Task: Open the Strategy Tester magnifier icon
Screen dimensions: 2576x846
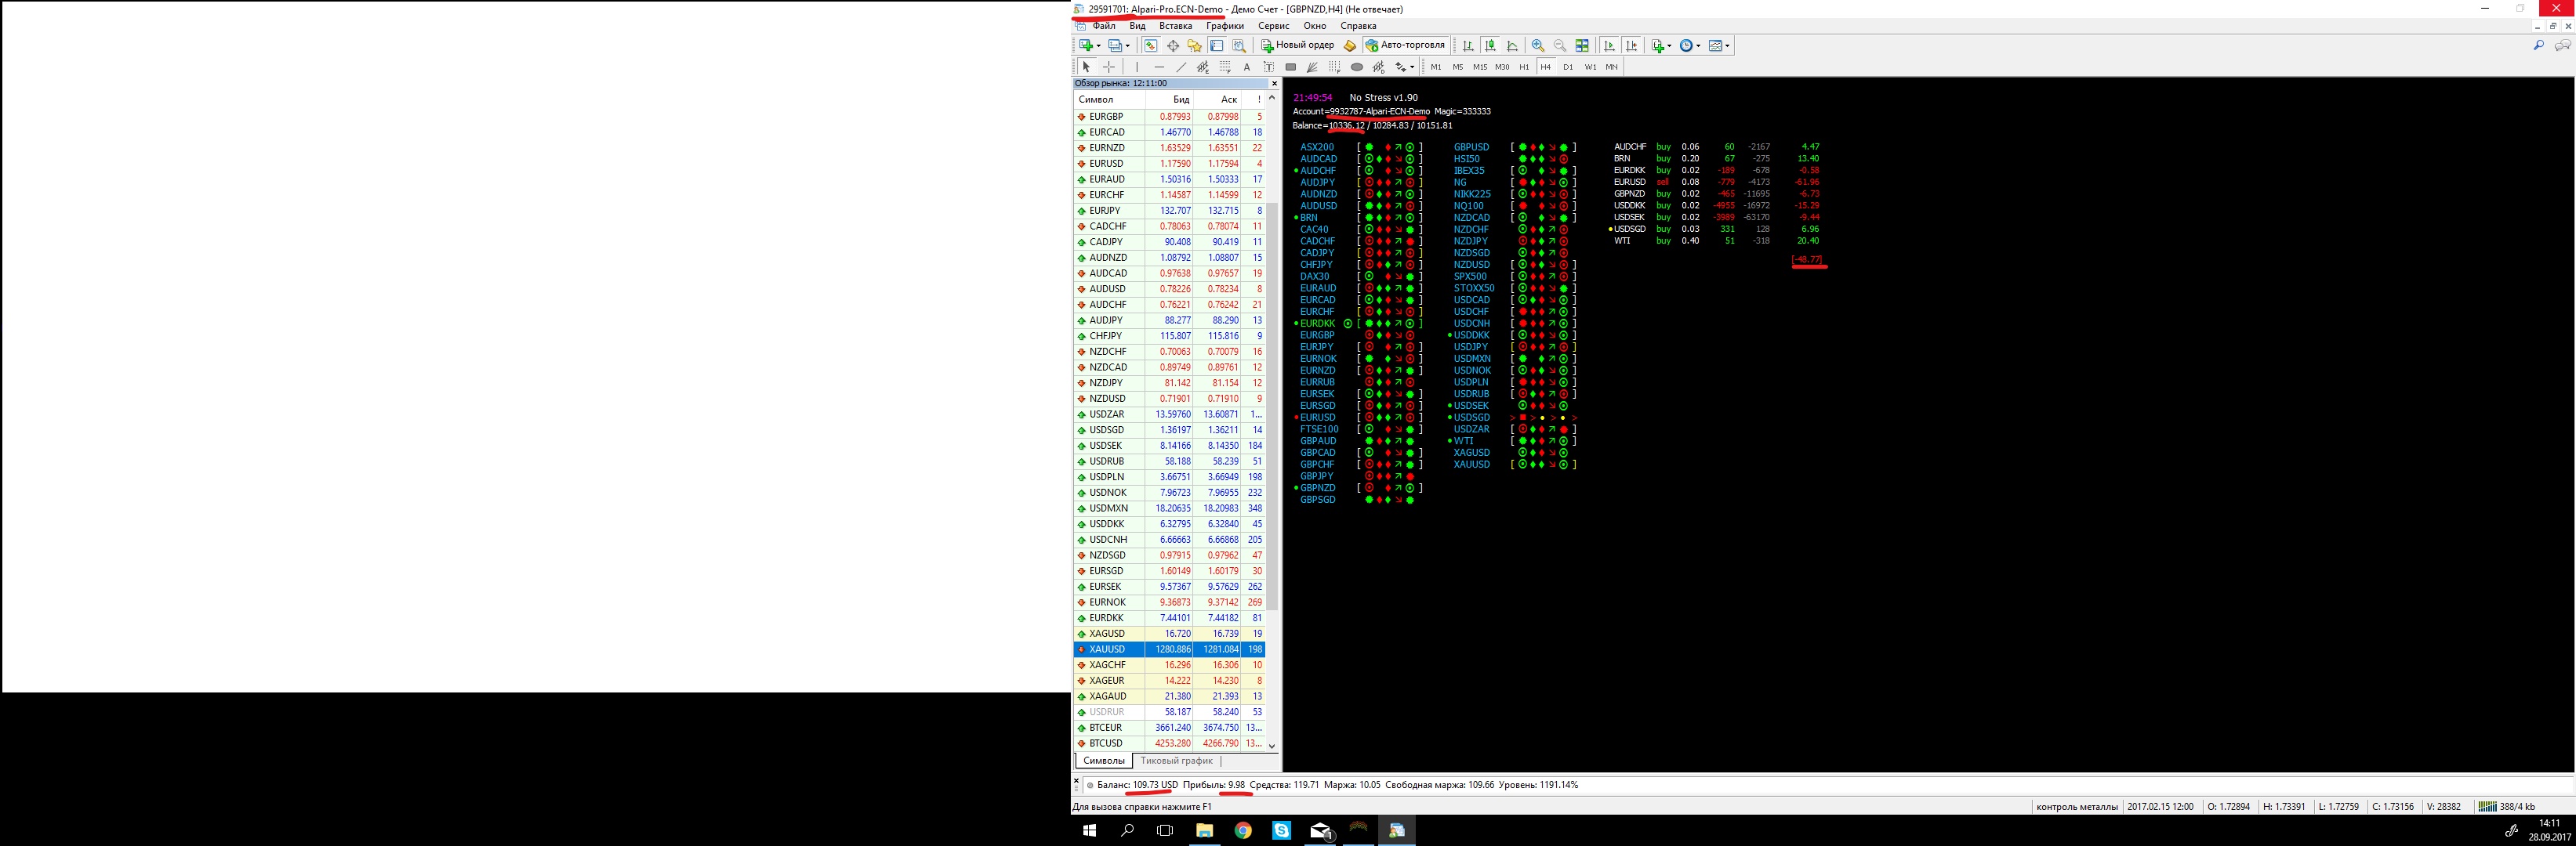Action: point(1239,46)
